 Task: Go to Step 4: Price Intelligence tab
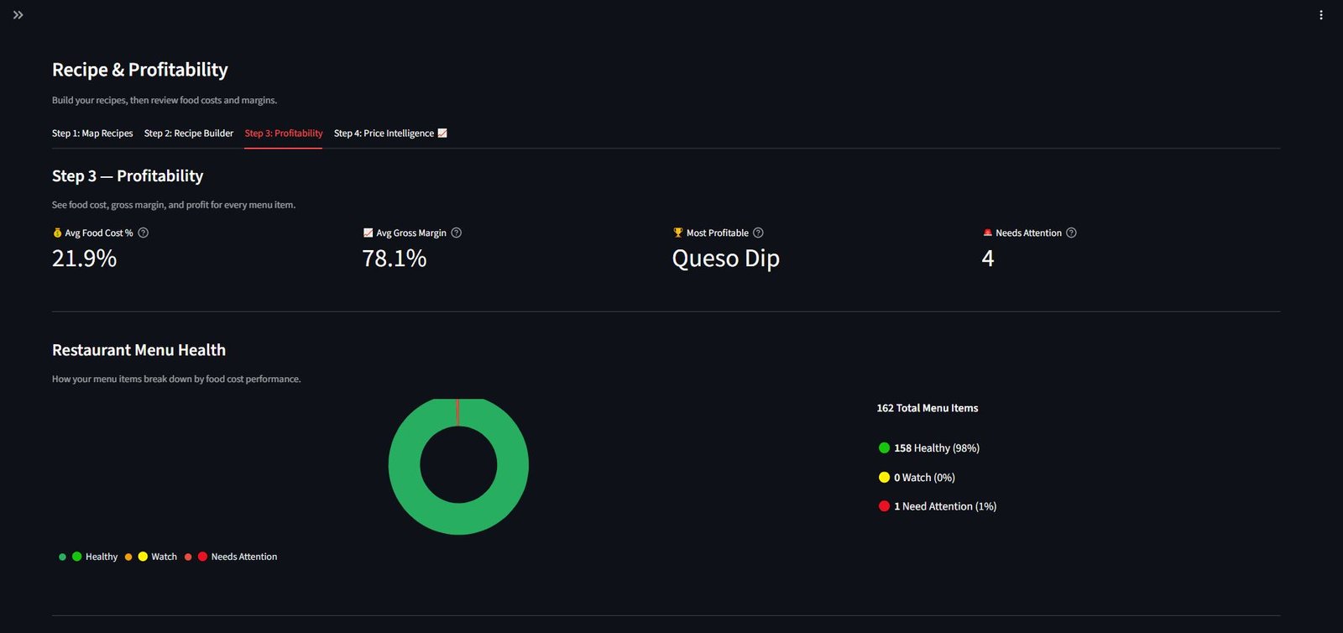click(x=390, y=133)
